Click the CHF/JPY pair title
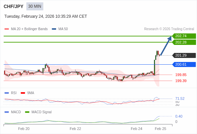 pyautogui.click(x=13, y=6)
